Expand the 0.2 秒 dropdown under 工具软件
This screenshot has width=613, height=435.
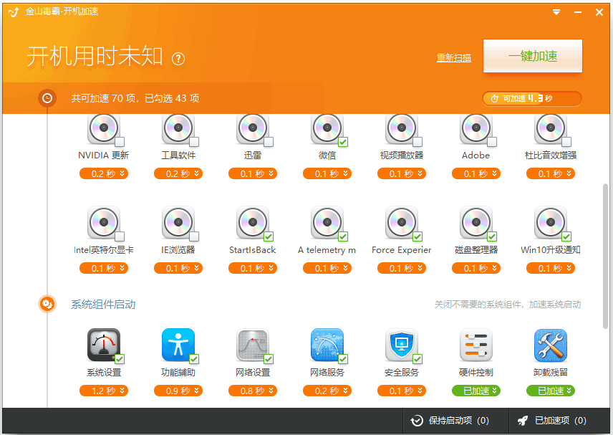178,173
